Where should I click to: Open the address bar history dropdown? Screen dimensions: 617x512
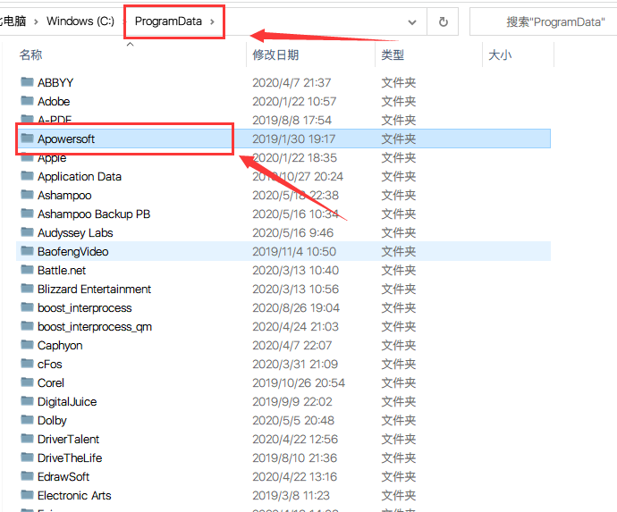coord(412,22)
